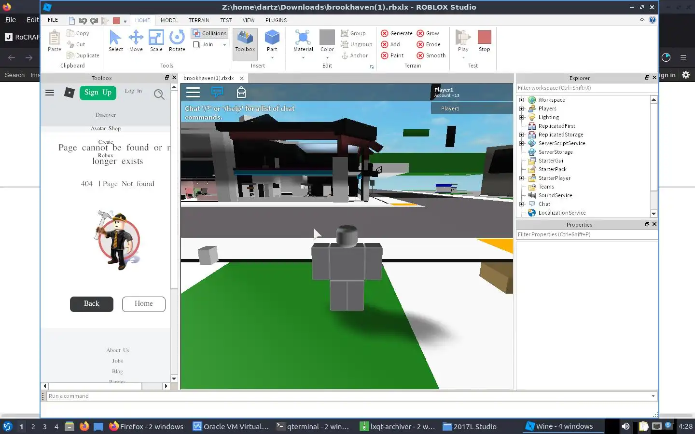Select terrain Add tool
The width and height of the screenshot is (695, 434).
[390, 44]
